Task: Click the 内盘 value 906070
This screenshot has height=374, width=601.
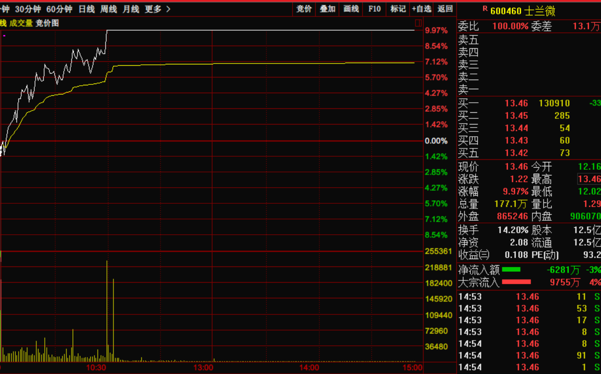Action: (x=585, y=216)
